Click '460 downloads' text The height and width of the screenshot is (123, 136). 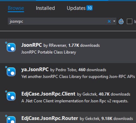point(92,70)
